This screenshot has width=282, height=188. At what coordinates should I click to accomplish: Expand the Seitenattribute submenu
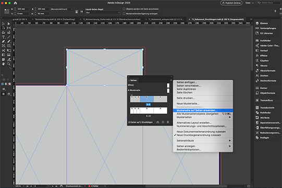coord(203,141)
